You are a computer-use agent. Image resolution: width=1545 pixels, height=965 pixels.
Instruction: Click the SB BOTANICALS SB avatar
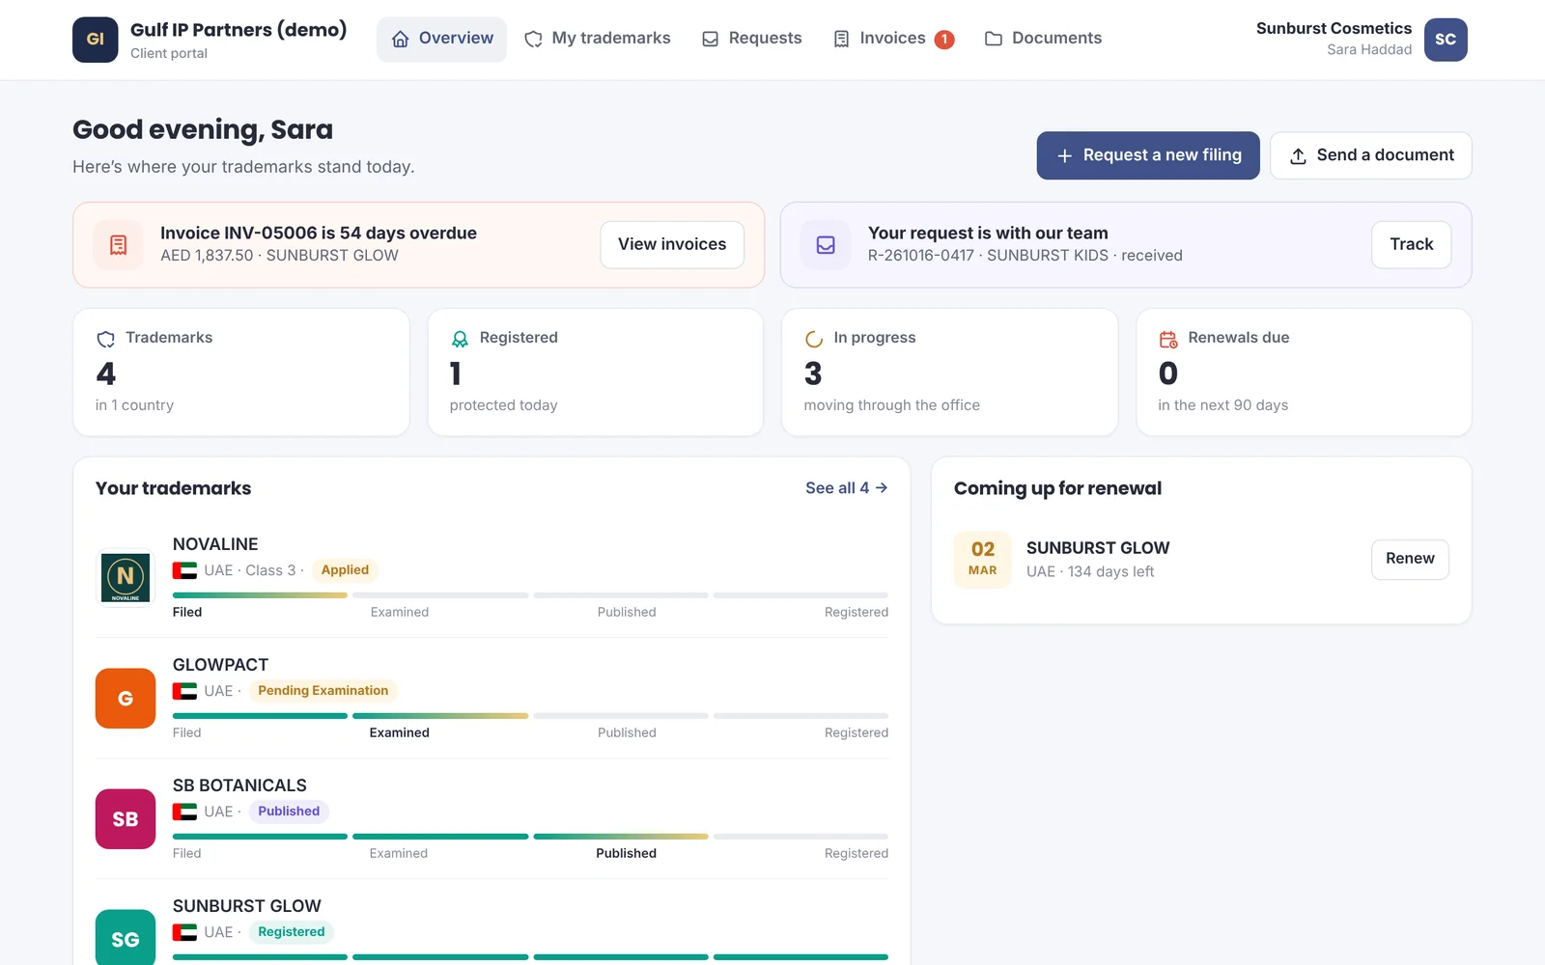click(126, 818)
